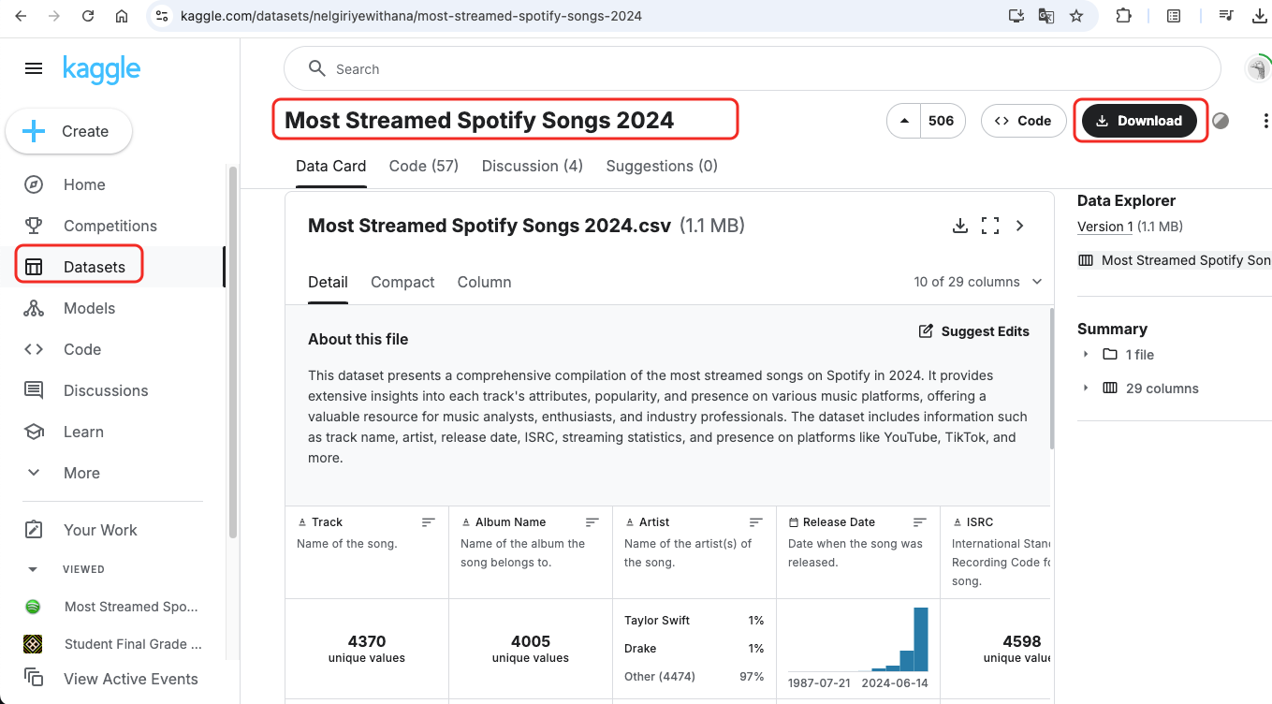Screen dimensions: 1272x704
Task: Sort the Track column
Action: point(429,522)
